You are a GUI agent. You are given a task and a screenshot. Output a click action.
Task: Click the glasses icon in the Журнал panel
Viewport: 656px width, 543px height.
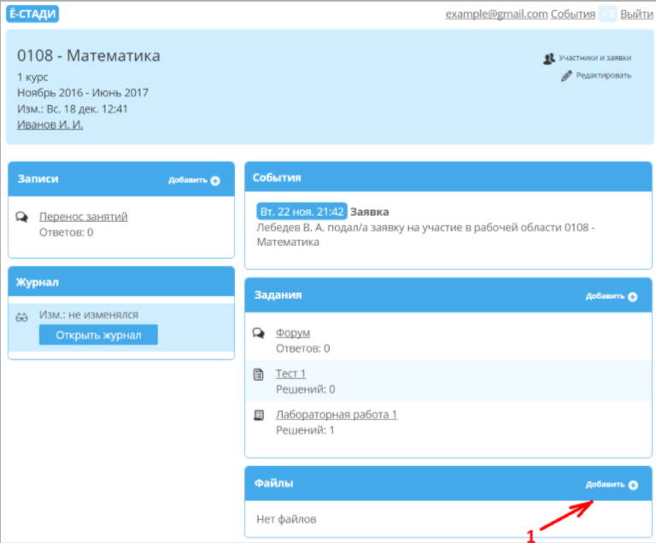(x=21, y=318)
